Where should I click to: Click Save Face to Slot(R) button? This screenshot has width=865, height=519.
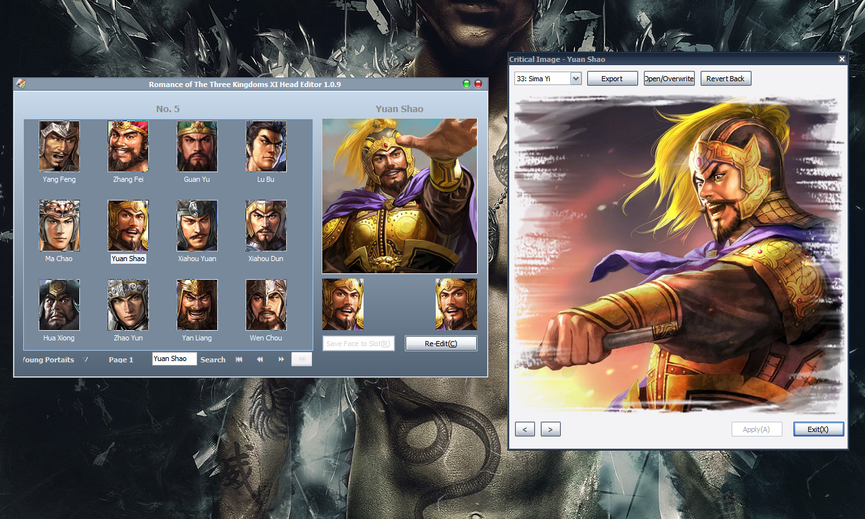[358, 344]
